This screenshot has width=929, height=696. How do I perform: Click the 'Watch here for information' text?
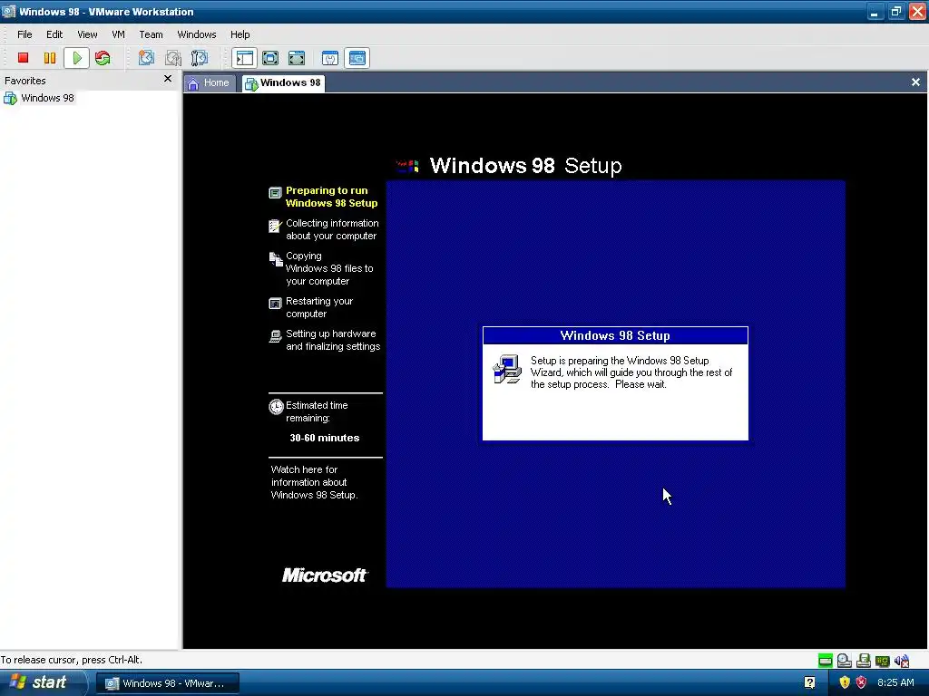point(315,482)
